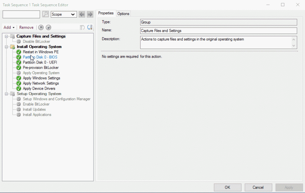Click the expand tree structure icon
This screenshot has width=305, height=193.
coord(90,27)
